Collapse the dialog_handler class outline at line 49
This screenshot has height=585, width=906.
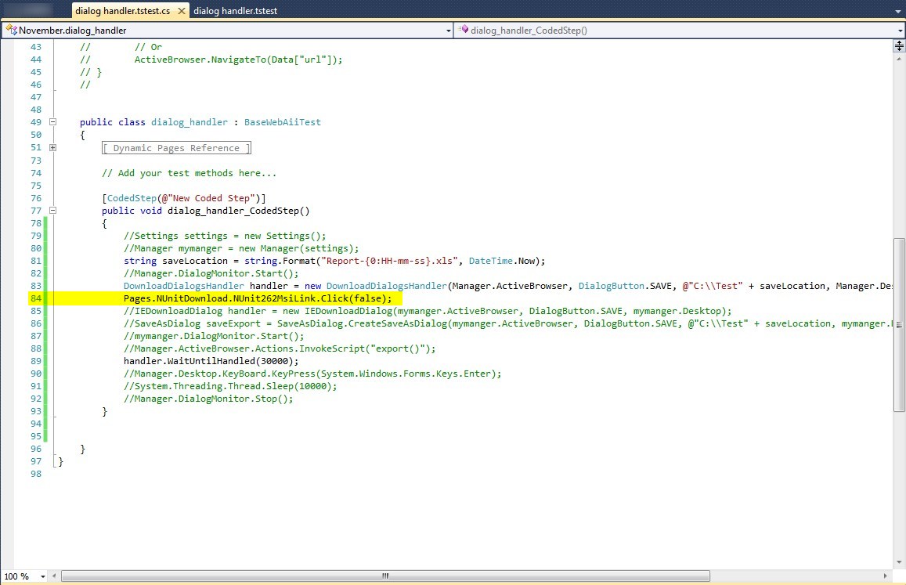click(x=52, y=122)
